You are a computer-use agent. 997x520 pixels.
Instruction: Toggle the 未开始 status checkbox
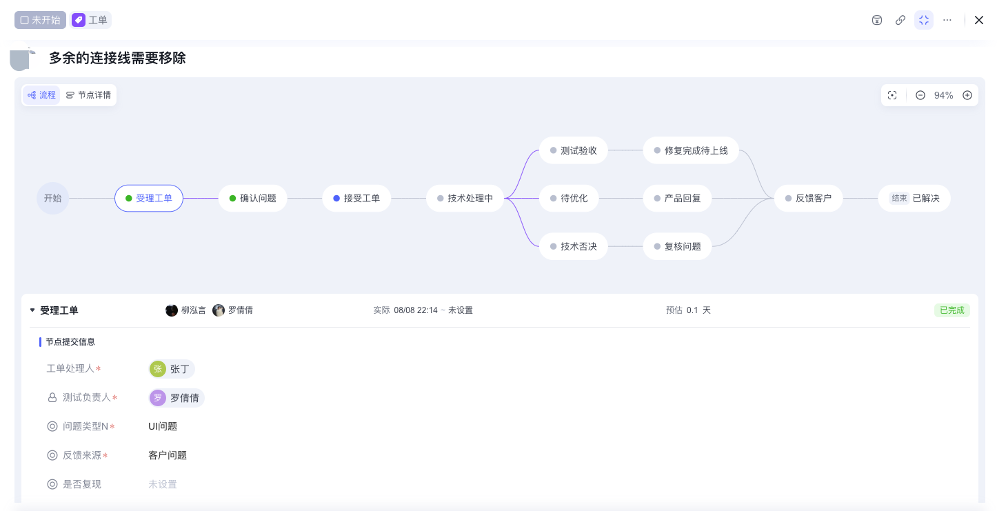[x=25, y=20]
